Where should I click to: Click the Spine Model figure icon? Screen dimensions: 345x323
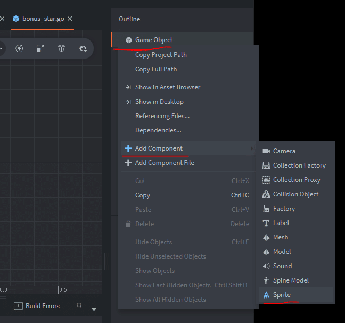click(x=266, y=280)
